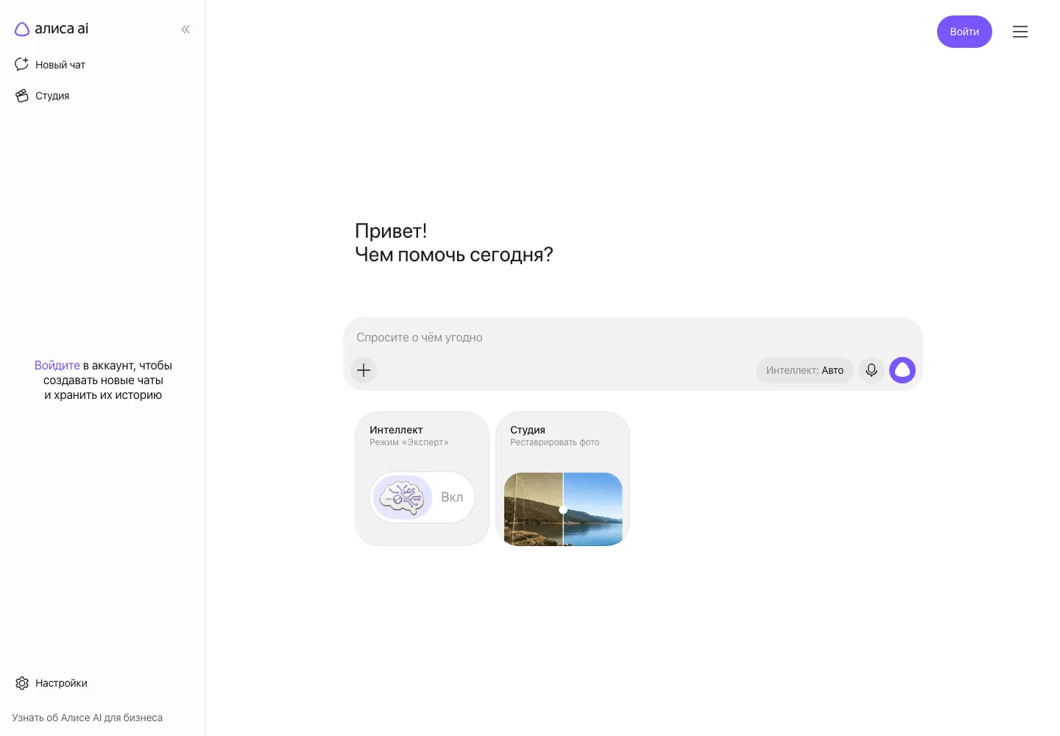
Task: Open Узнать об Алисе AI для бизнеса
Action: point(87,718)
